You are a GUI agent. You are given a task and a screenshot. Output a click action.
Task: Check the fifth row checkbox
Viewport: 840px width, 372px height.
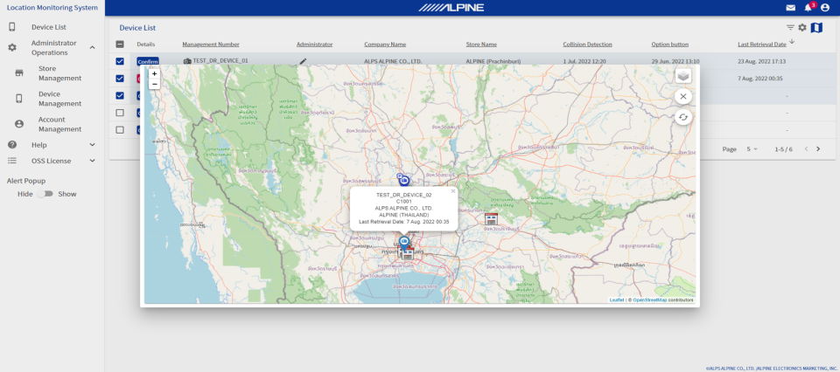(120, 130)
